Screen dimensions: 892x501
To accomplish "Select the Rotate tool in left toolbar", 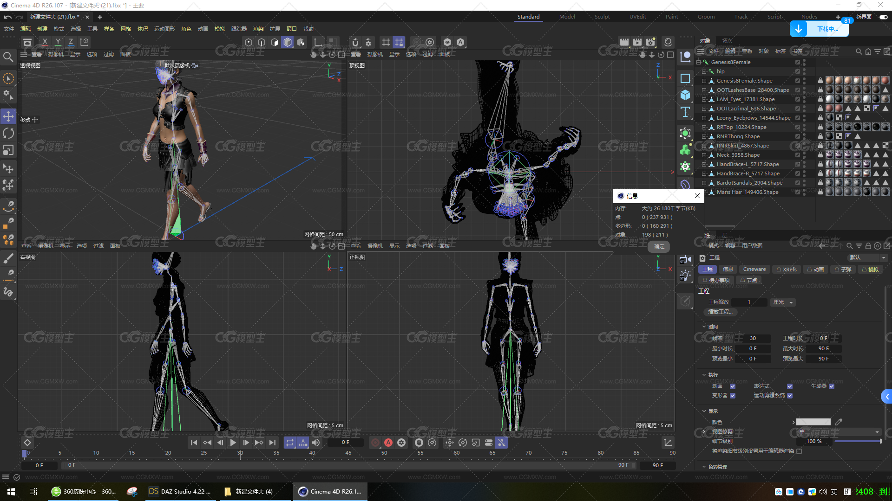I will [x=8, y=134].
